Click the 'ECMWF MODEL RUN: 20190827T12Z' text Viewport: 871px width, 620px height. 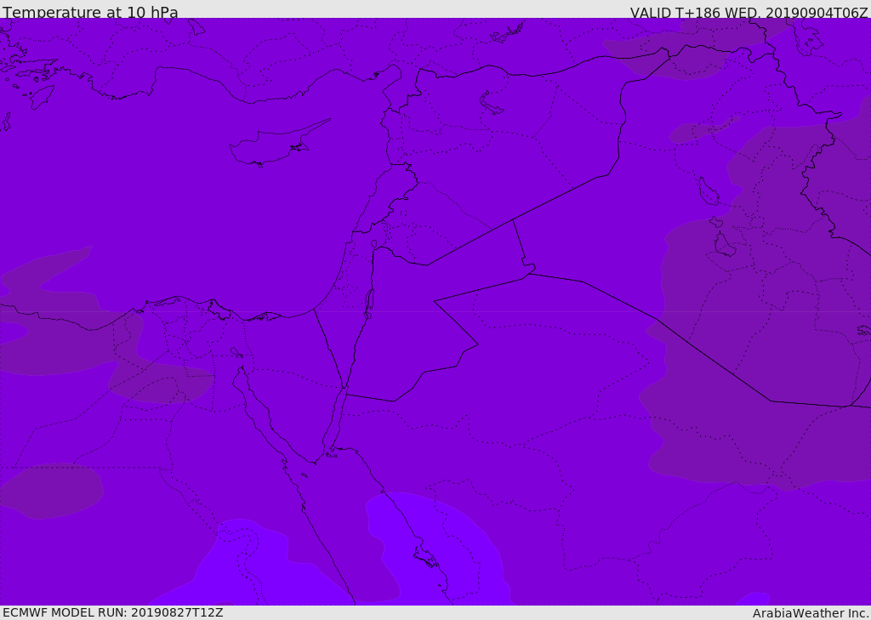pyautogui.click(x=113, y=612)
